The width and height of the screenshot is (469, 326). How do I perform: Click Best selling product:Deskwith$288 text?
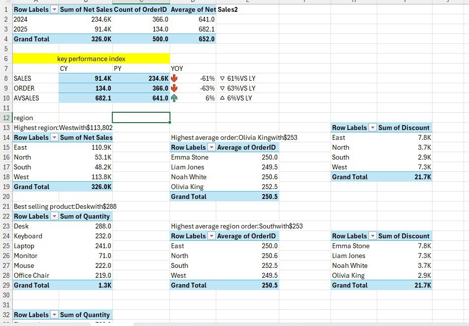click(65, 206)
